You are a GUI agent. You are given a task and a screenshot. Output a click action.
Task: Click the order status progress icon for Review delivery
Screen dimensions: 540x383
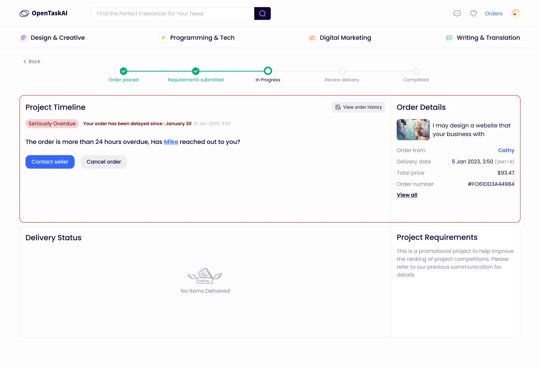pos(342,71)
